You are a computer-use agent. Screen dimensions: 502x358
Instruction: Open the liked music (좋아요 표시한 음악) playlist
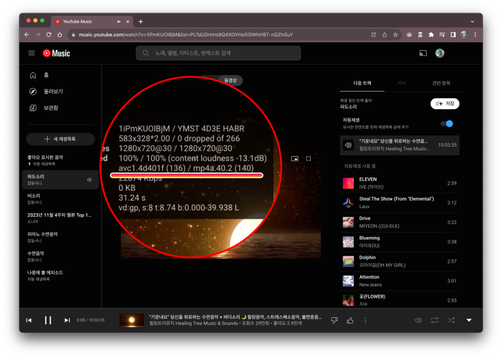click(60, 161)
